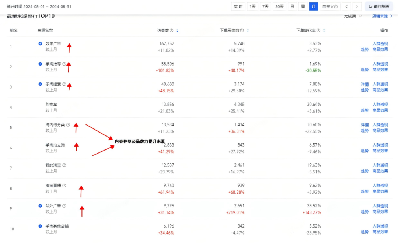Switch to the 月 view tab
The height and width of the screenshot is (243, 398).
(x=314, y=7)
